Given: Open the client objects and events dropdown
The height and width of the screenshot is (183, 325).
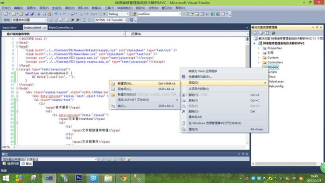Looking at the screenshot, I should click(x=63, y=34).
